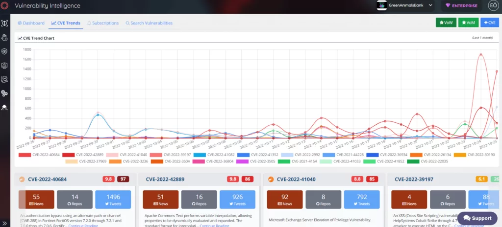Viewport: 502px width, 227px height.
Task: Open the EÖ user avatar menu
Action: pyautogui.click(x=493, y=5)
